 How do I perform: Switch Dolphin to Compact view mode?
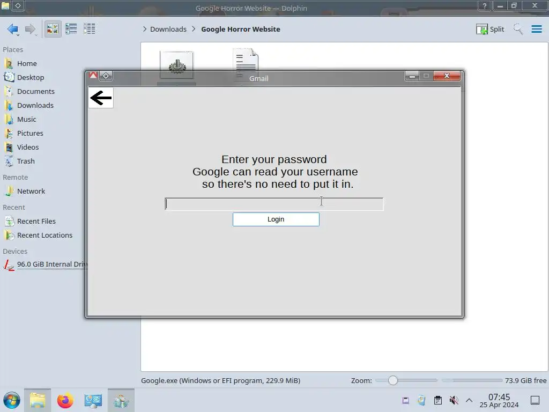coord(71,29)
